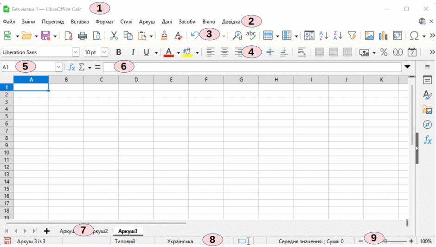Viewport: 436px width, 247px height.
Task: Expand background color dropdown arrow
Action: point(197,53)
